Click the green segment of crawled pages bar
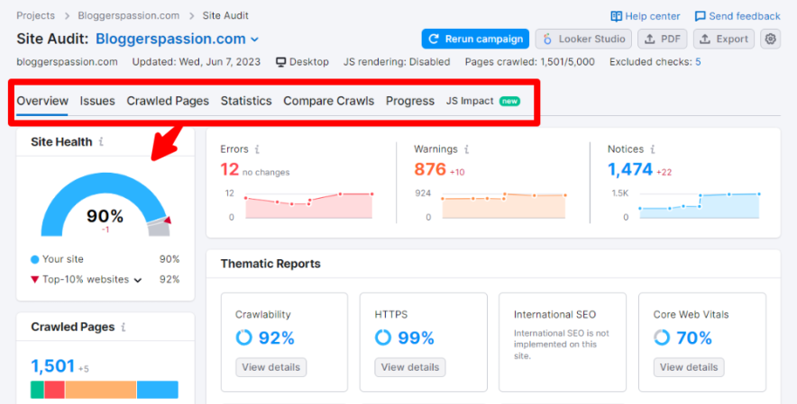797x404 pixels. (x=38, y=390)
